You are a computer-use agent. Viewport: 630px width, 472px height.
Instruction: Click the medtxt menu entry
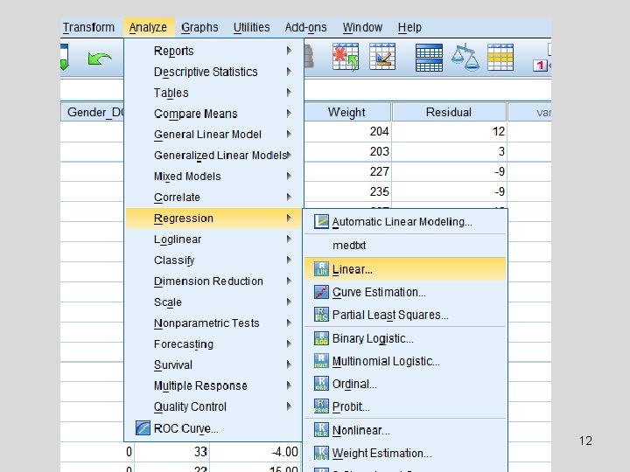pos(405,245)
